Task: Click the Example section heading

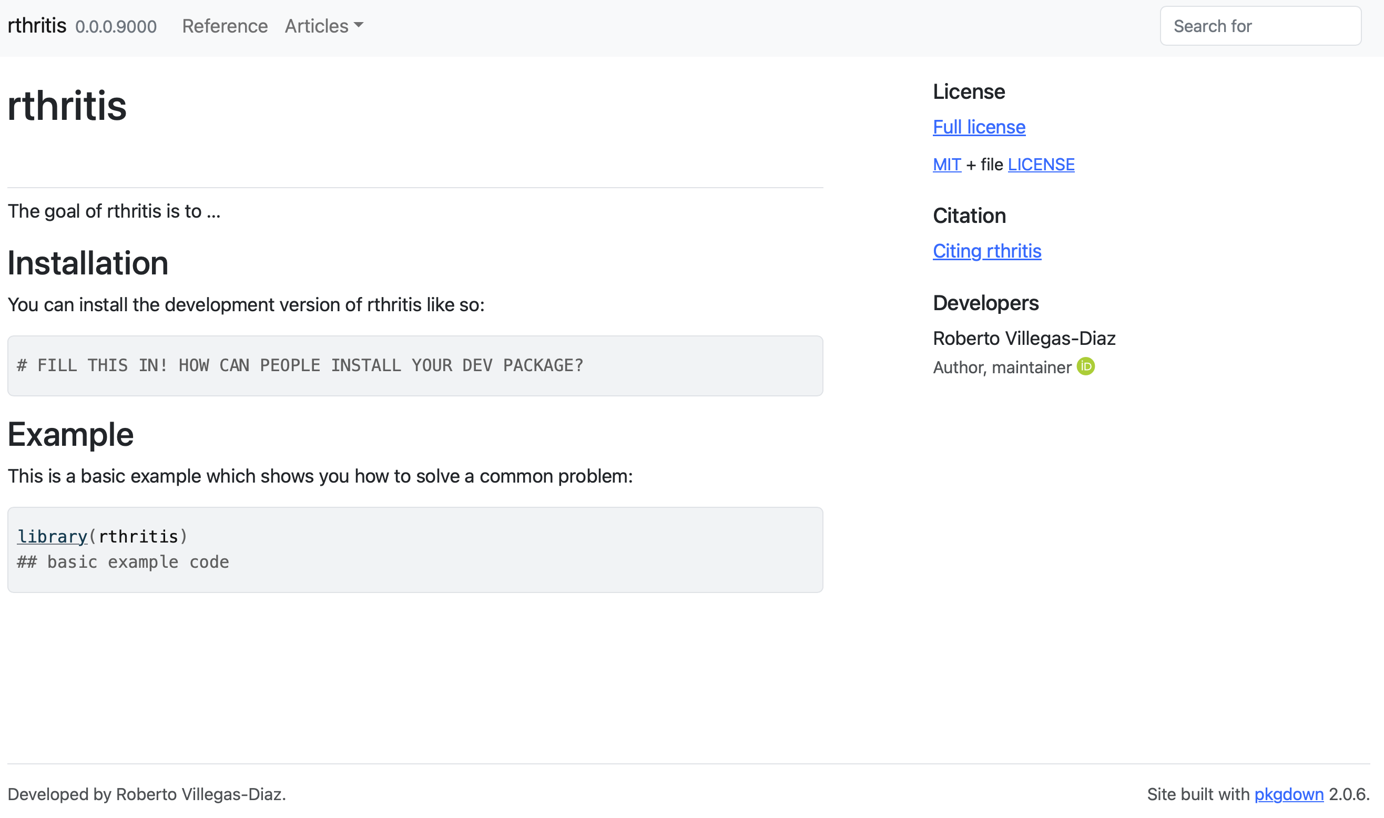Action: [70, 434]
